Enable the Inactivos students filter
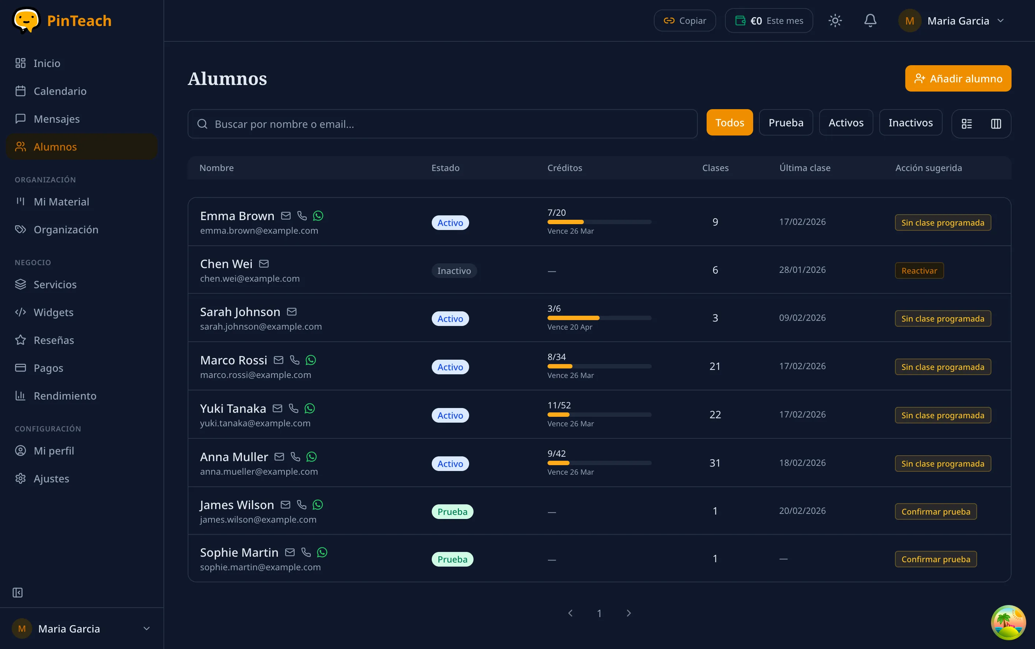This screenshot has height=649, width=1035. (x=910, y=122)
